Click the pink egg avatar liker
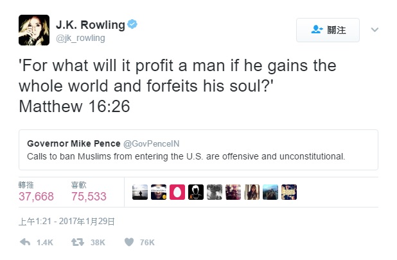The height and width of the screenshot is (260, 397). coord(177,192)
